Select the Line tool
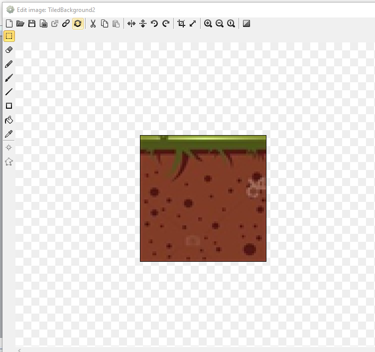The image size is (375, 352). (x=9, y=92)
